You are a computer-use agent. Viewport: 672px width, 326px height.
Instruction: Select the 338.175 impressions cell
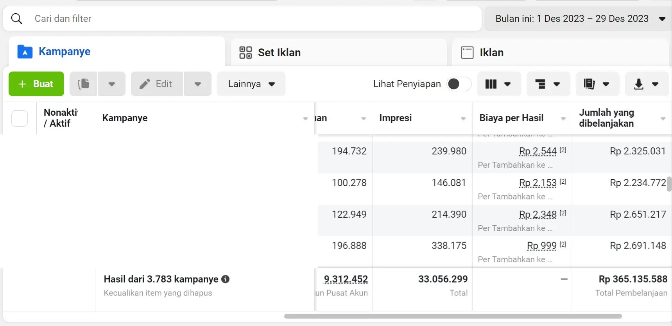tap(449, 246)
